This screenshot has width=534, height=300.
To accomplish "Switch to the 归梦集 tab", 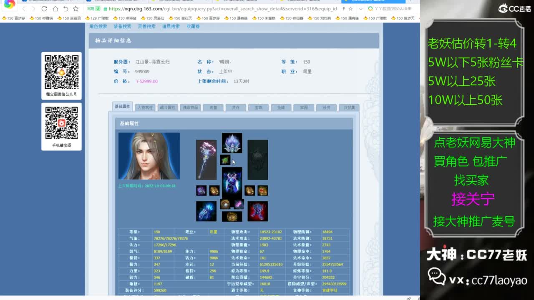I will [x=349, y=107].
